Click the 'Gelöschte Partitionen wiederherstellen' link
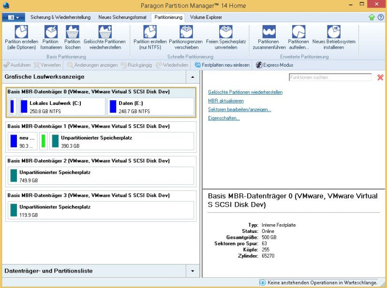Screen dimensions: 387x288 pyautogui.click(x=245, y=92)
